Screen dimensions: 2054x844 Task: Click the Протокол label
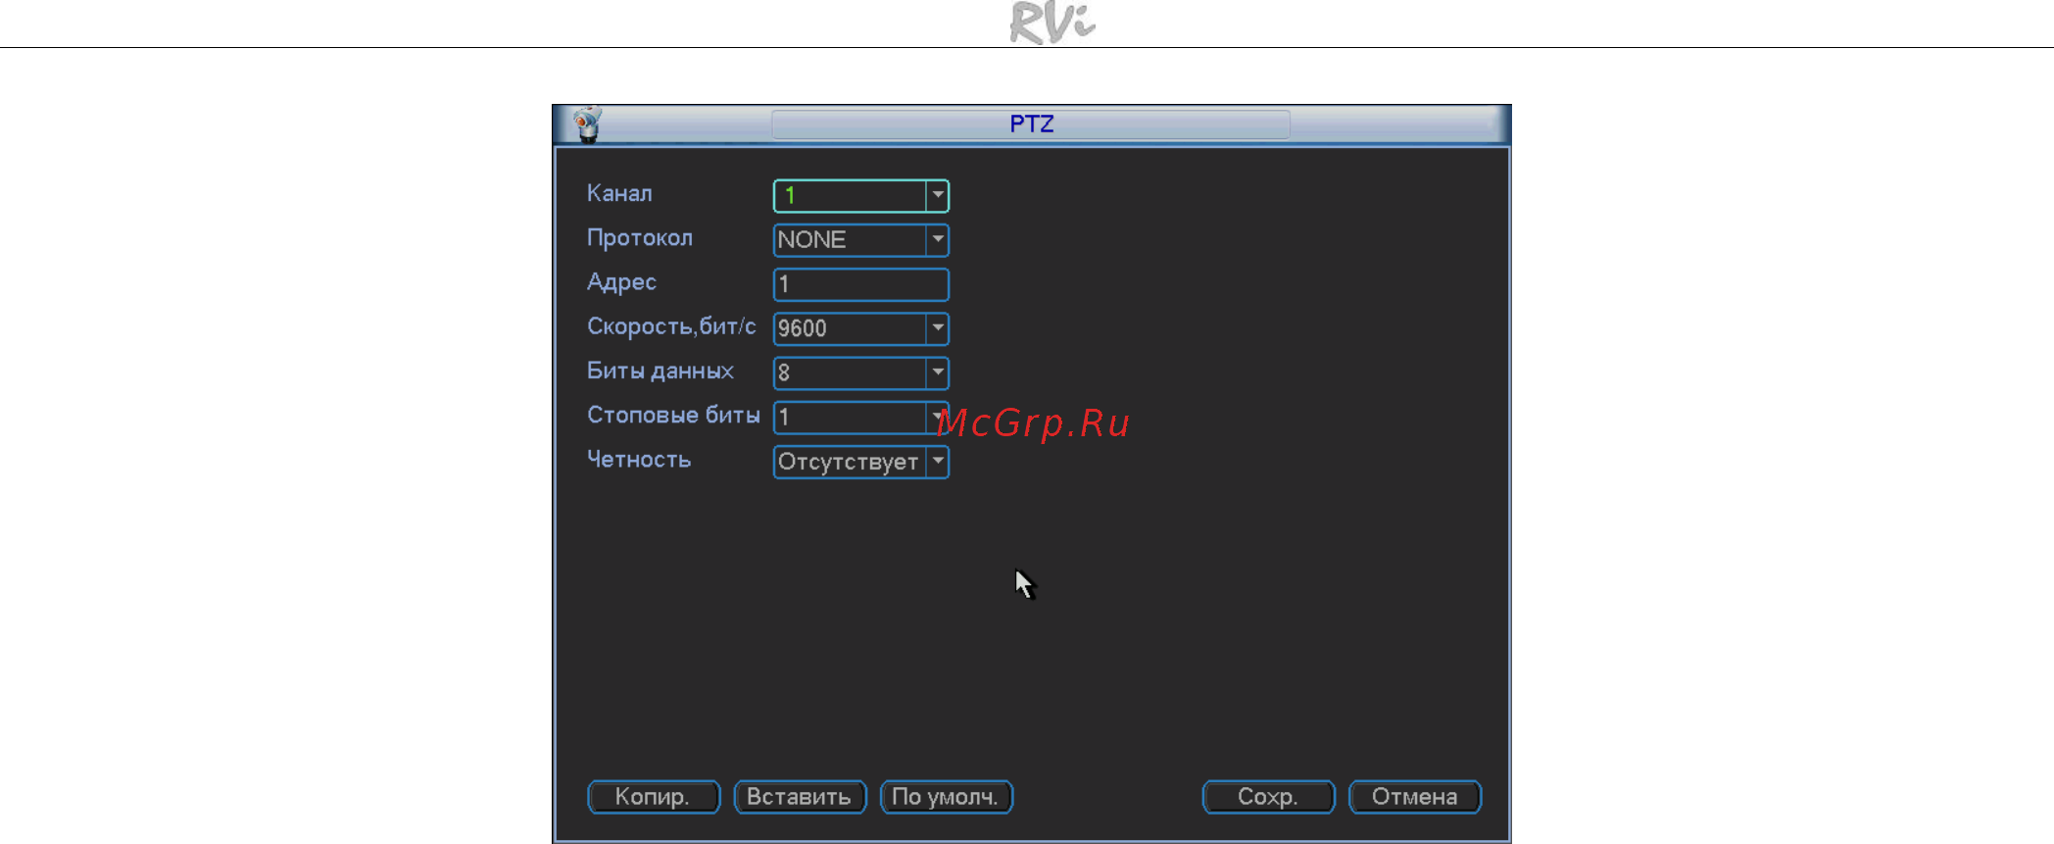(640, 238)
